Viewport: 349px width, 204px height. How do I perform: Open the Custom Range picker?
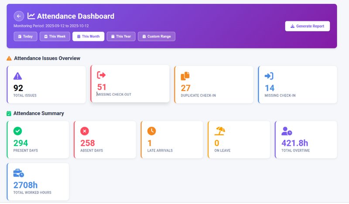157,36
